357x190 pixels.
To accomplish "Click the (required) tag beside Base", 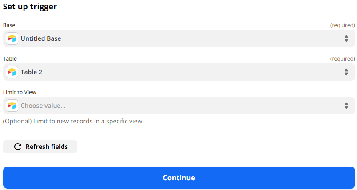I will 342,25.
